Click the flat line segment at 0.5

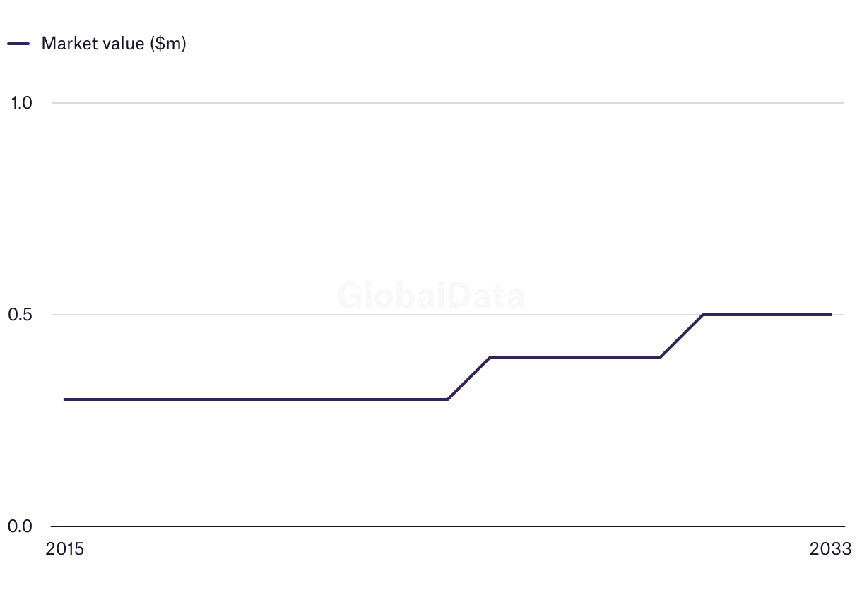click(767, 315)
